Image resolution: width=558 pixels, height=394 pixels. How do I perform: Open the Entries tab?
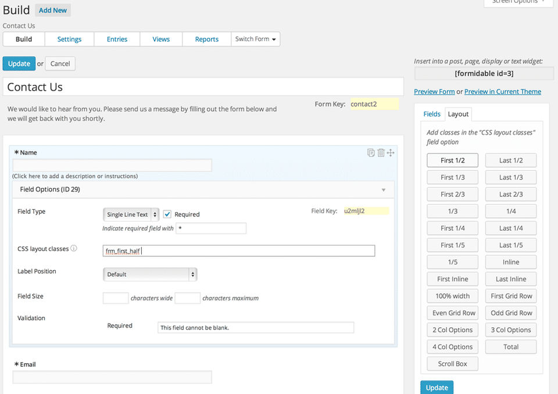pyautogui.click(x=117, y=40)
